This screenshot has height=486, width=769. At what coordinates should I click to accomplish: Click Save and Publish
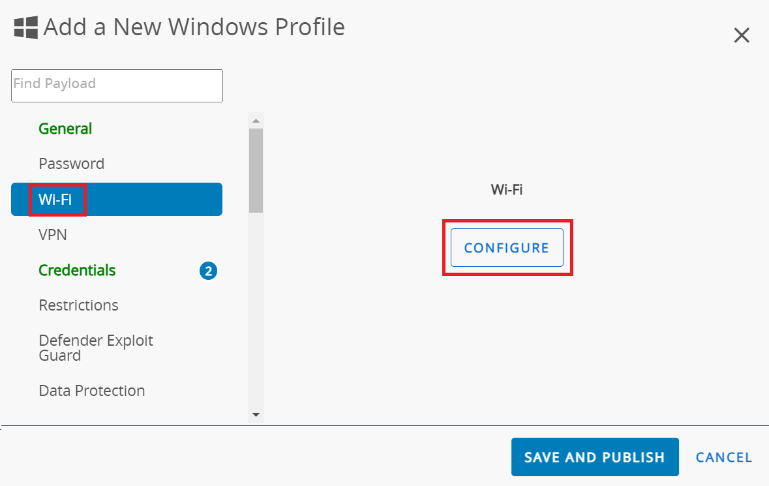[594, 457]
